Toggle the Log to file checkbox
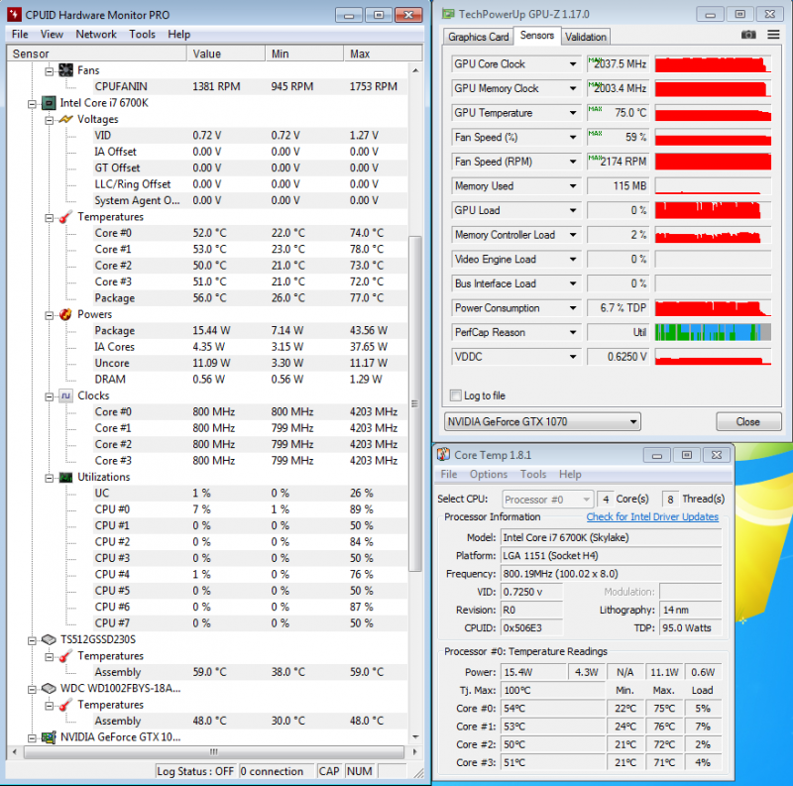This screenshot has height=786, width=793. click(456, 395)
